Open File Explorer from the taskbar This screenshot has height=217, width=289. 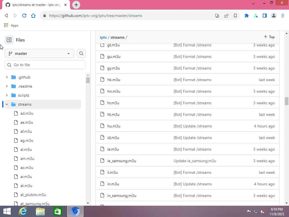point(40,211)
